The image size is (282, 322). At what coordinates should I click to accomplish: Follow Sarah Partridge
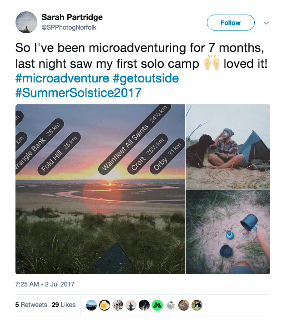click(x=230, y=23)
